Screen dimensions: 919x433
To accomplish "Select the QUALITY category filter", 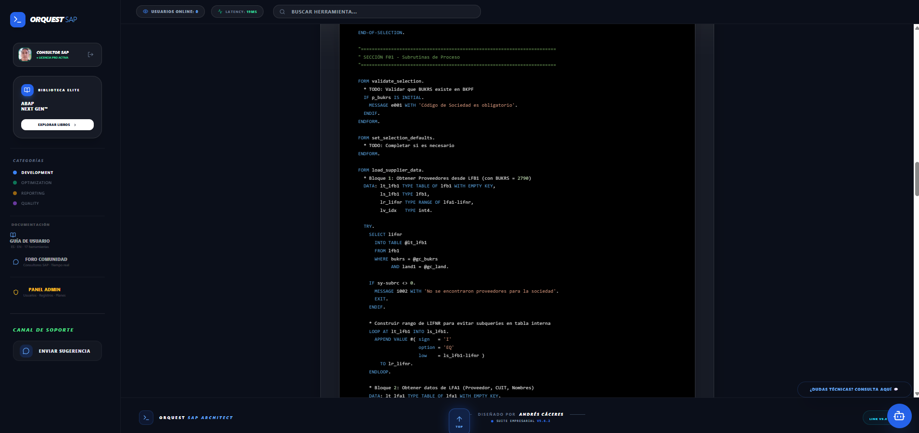I will pos(29,203).
